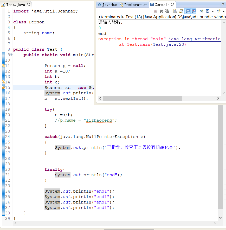The width and height of the screenshot is (226, 230).
Task: Open Test.java:20 from the stack trace link
Action: [x=169, y=44]
